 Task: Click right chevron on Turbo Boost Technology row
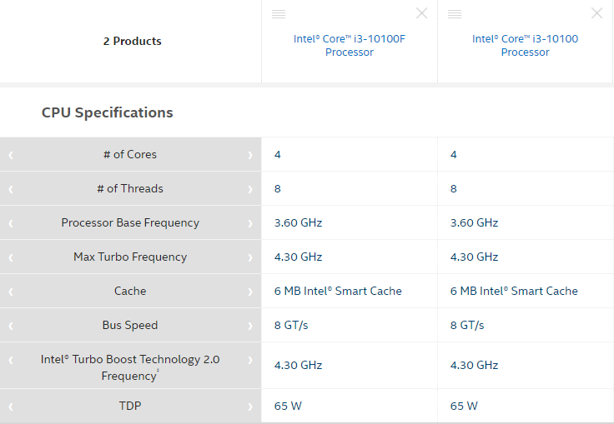click(x=249, y=360)
